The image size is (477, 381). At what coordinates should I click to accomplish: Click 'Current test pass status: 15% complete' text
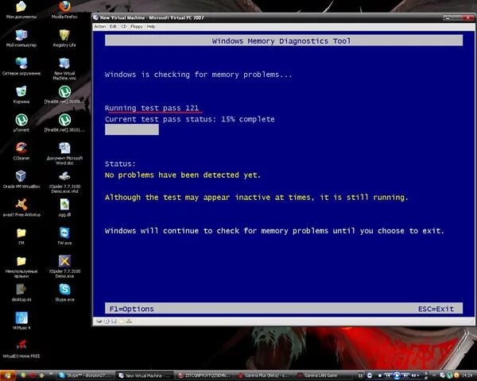189,119
